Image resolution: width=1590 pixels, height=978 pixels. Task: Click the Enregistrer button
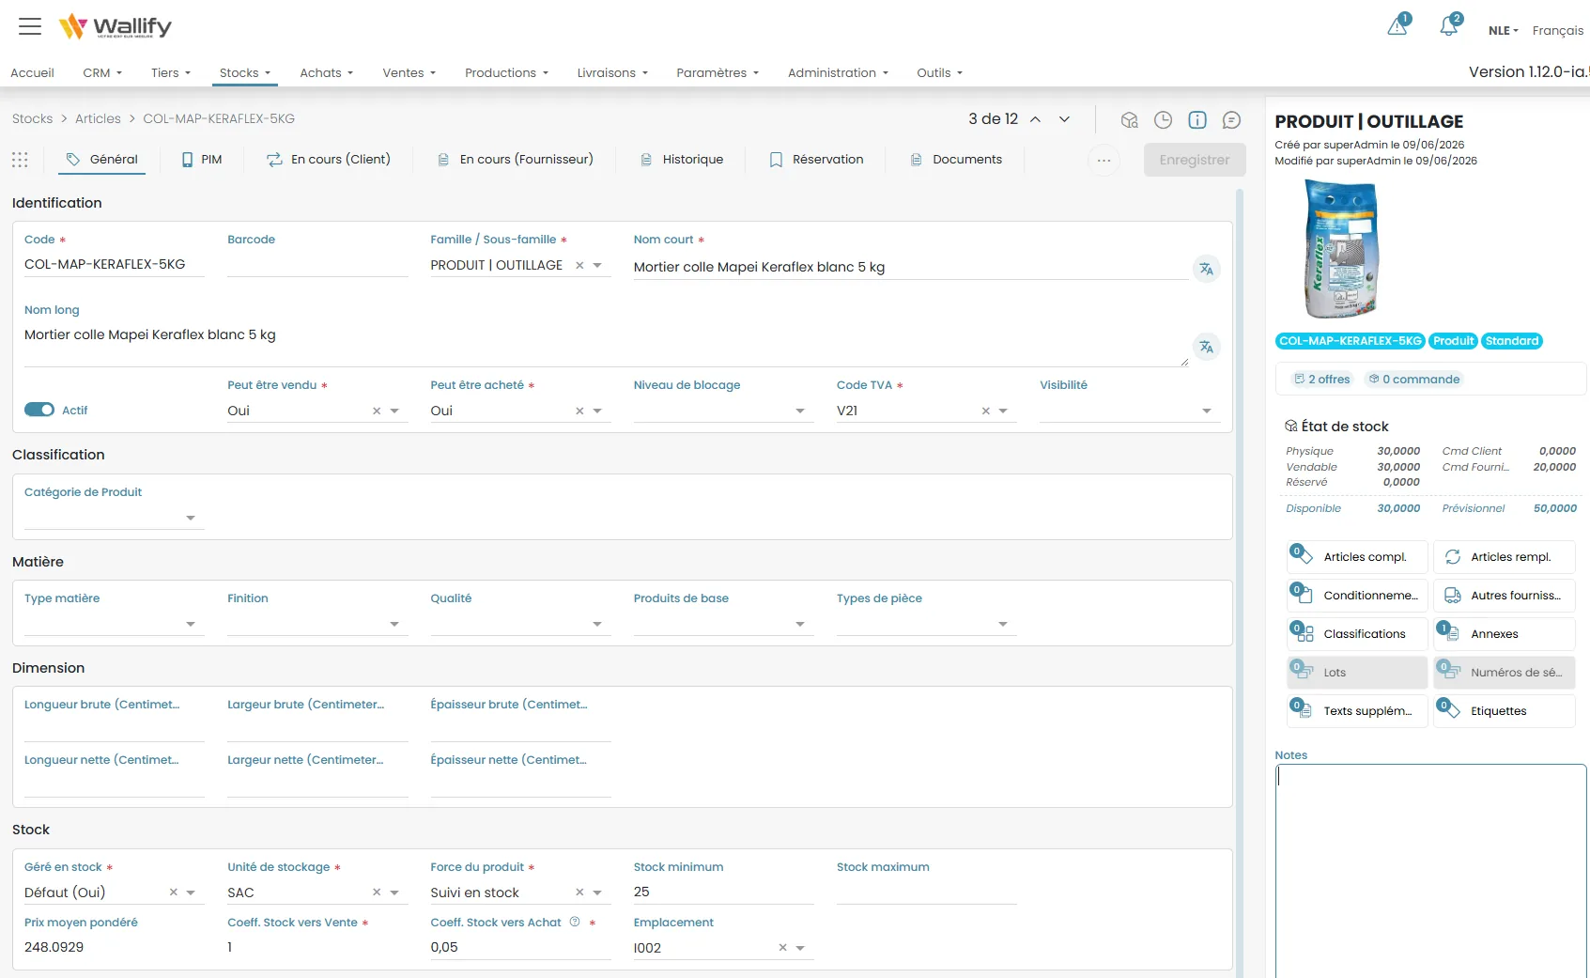[x=1195, y=160]
